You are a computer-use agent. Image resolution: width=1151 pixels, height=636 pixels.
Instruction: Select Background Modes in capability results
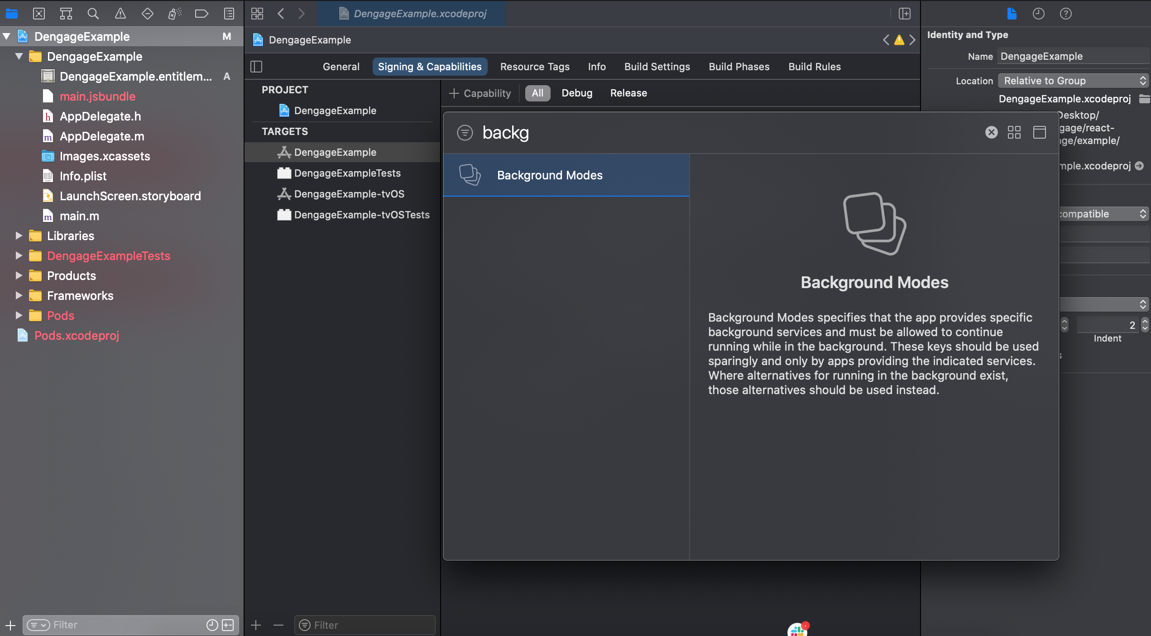(x=566, y=175)
